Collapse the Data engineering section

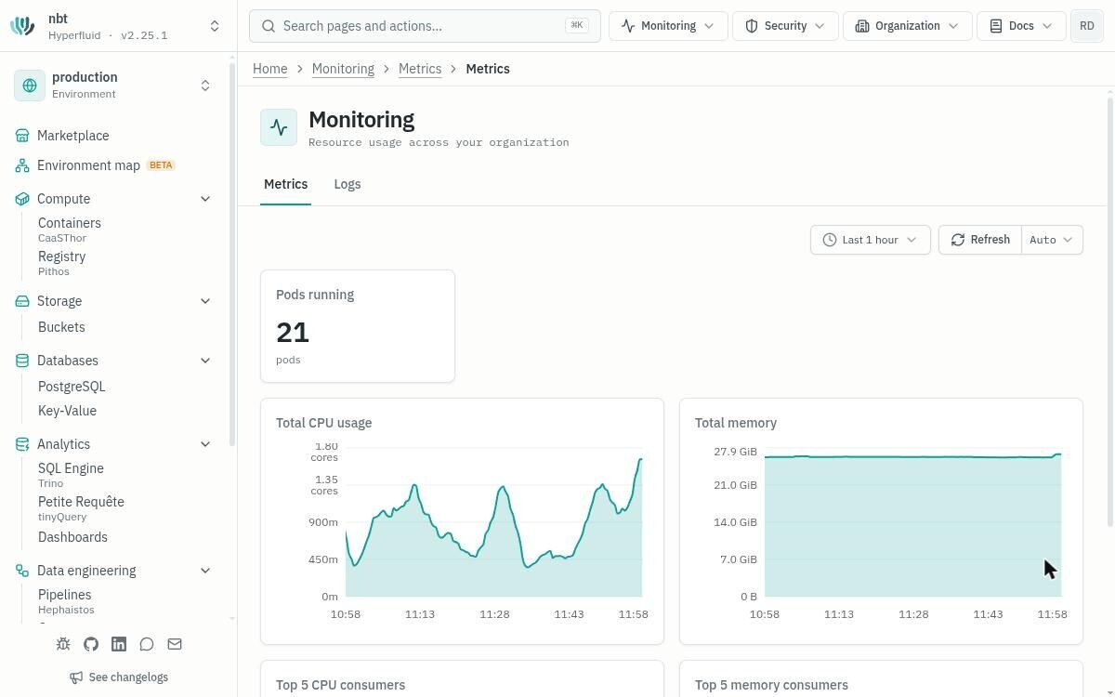click(x=205, y=571)
